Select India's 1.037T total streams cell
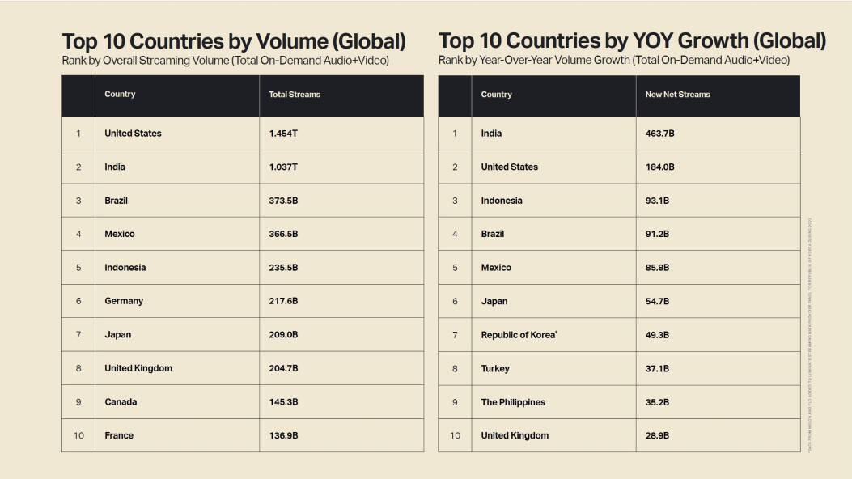 pyautogui.click(x=283, y=167)
